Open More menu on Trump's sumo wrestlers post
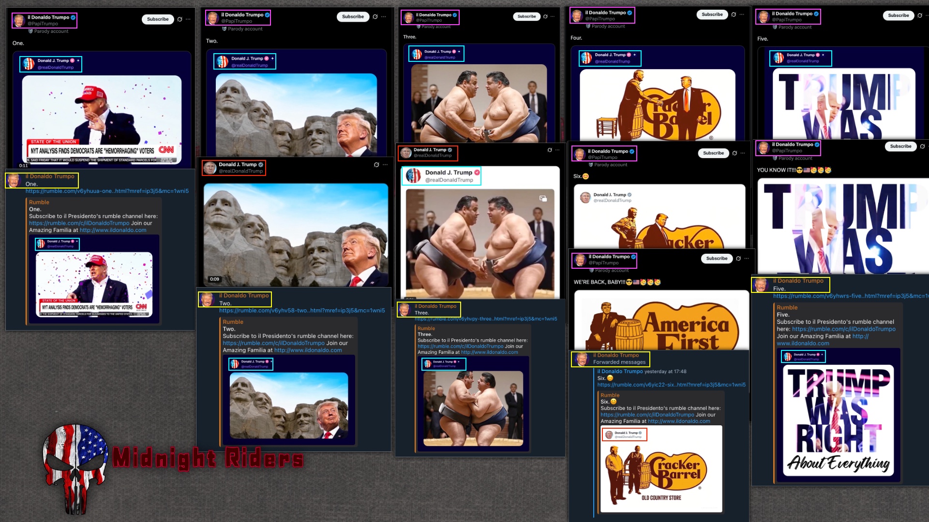The width and height of the screenshot is (929, 522). 557,150
